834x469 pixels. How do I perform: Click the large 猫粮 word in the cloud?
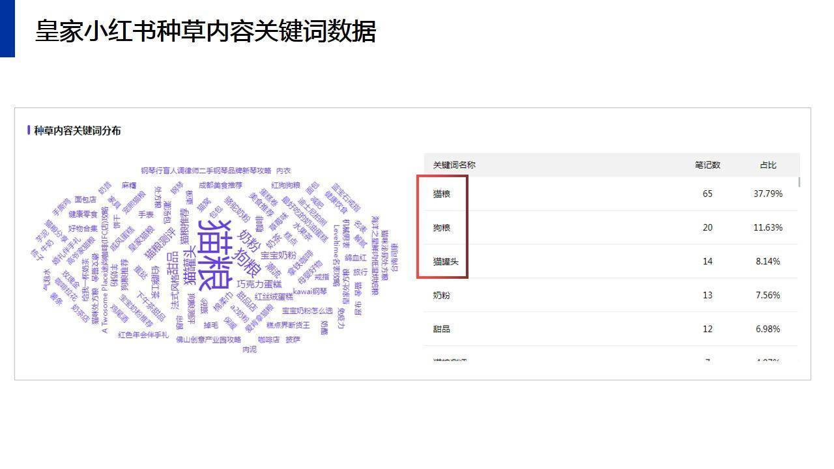tap(215, 255)
